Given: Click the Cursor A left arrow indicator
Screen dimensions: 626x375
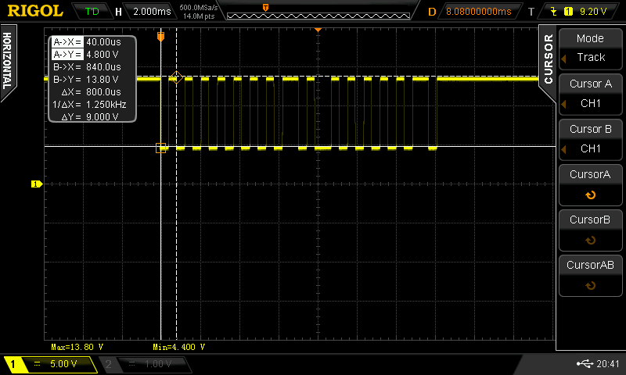Looking at the screenshot, I should (x=563, y=105).
